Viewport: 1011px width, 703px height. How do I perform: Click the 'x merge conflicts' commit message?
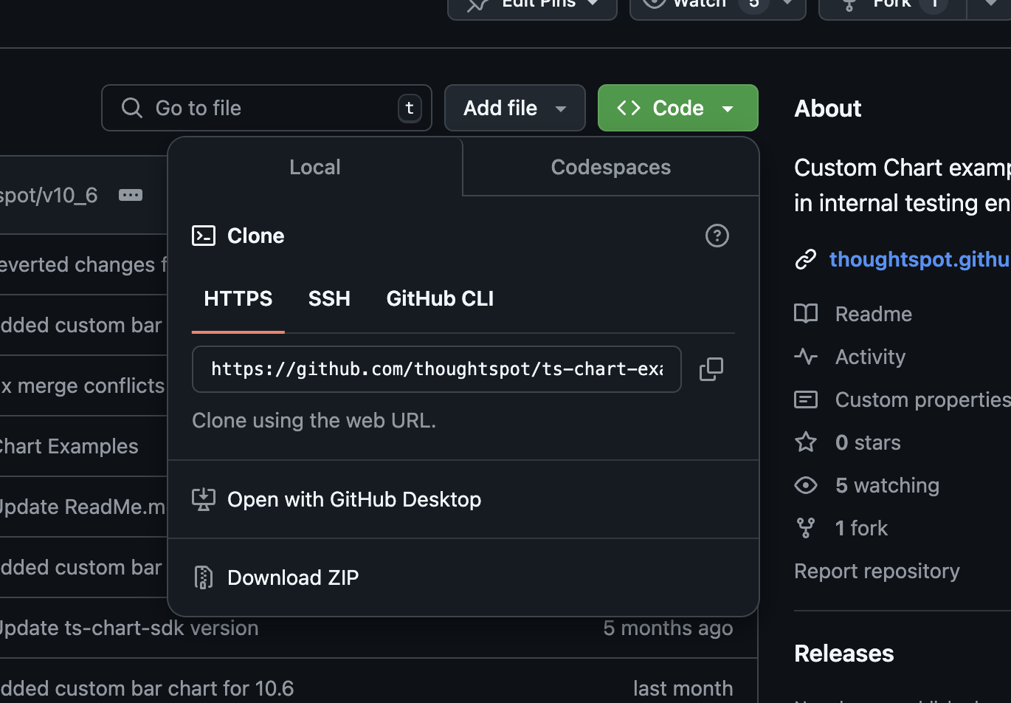(82, 386)
